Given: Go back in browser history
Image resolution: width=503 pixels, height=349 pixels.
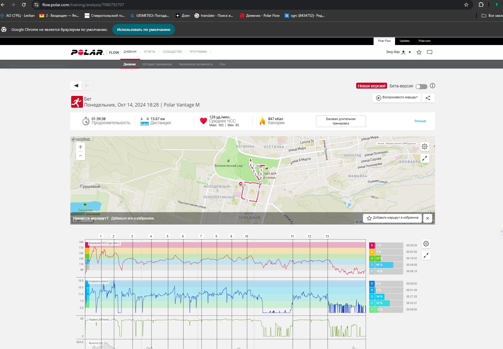Looking at the screenshot, I should (x=3, y=5).
